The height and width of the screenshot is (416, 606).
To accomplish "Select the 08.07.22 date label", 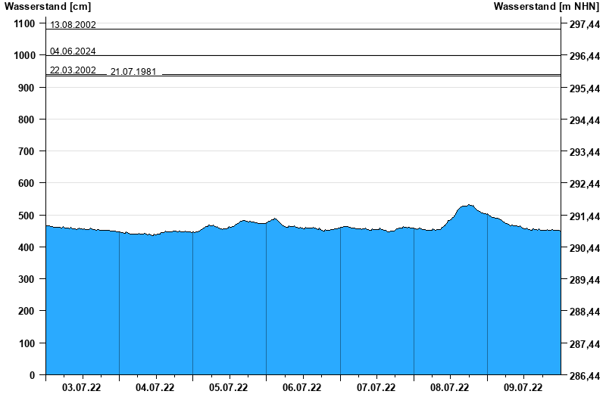I will 450,388.
